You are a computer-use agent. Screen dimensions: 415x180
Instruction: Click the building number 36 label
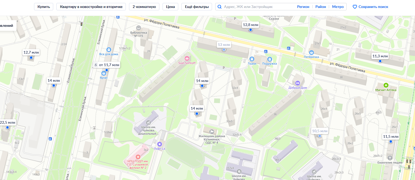point(275,114)
